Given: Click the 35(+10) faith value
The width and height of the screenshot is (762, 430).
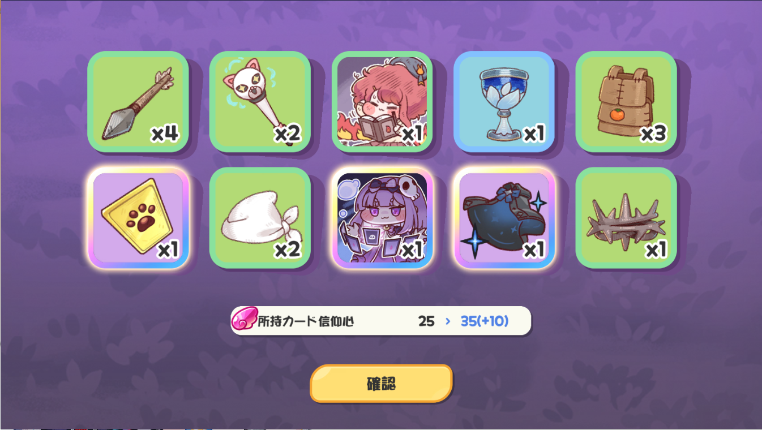Looking at the screenshot, I should [485, 321].
